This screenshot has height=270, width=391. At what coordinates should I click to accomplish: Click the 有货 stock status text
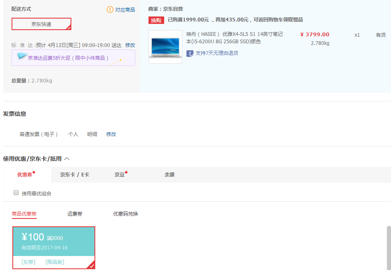click(381, 35)
